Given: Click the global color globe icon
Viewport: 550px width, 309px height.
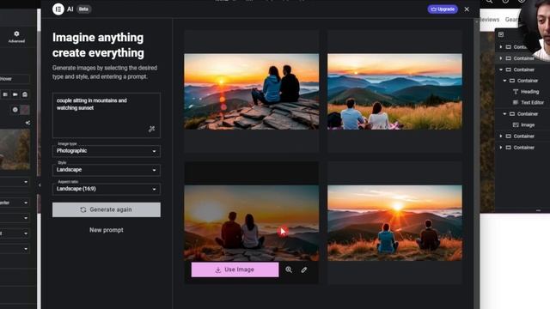Looking at the screenshot, I should pos(15,110).
